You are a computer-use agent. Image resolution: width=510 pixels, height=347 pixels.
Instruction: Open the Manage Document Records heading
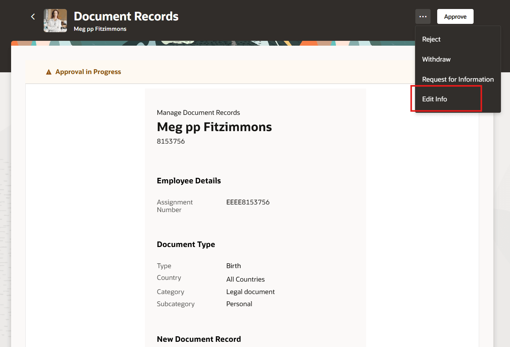tap(198, 112)
